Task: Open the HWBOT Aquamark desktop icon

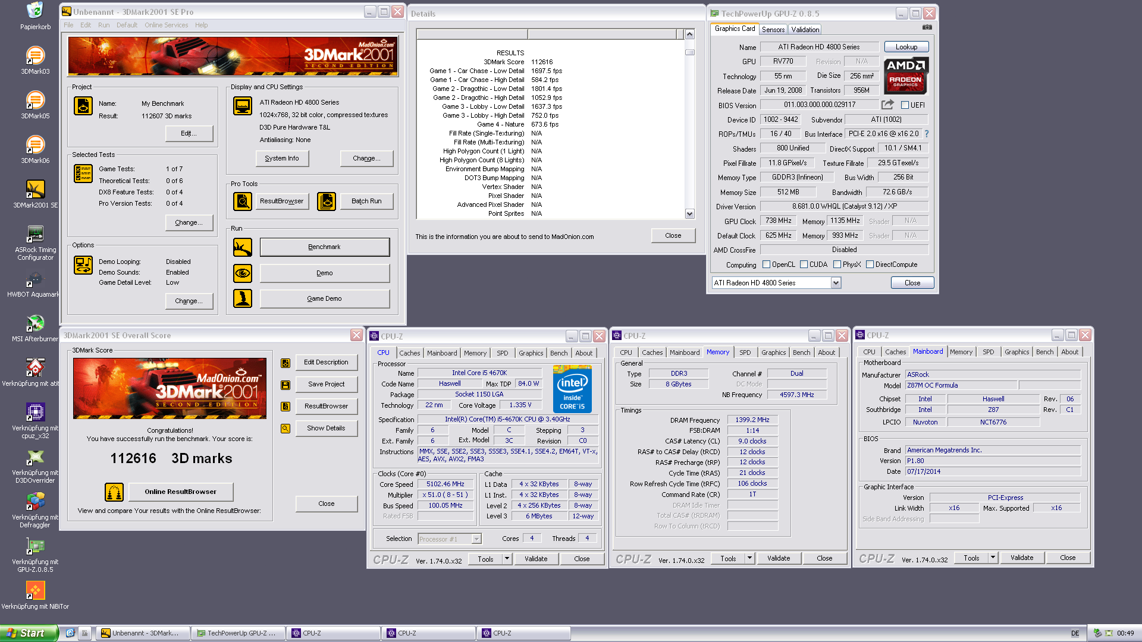Action: (x=35, y=278)
